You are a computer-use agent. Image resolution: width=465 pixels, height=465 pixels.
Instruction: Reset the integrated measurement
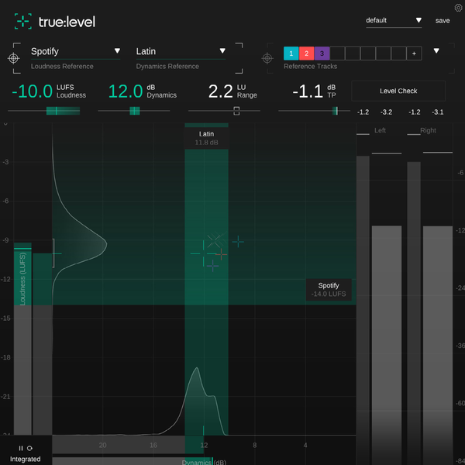click(29, 448)
